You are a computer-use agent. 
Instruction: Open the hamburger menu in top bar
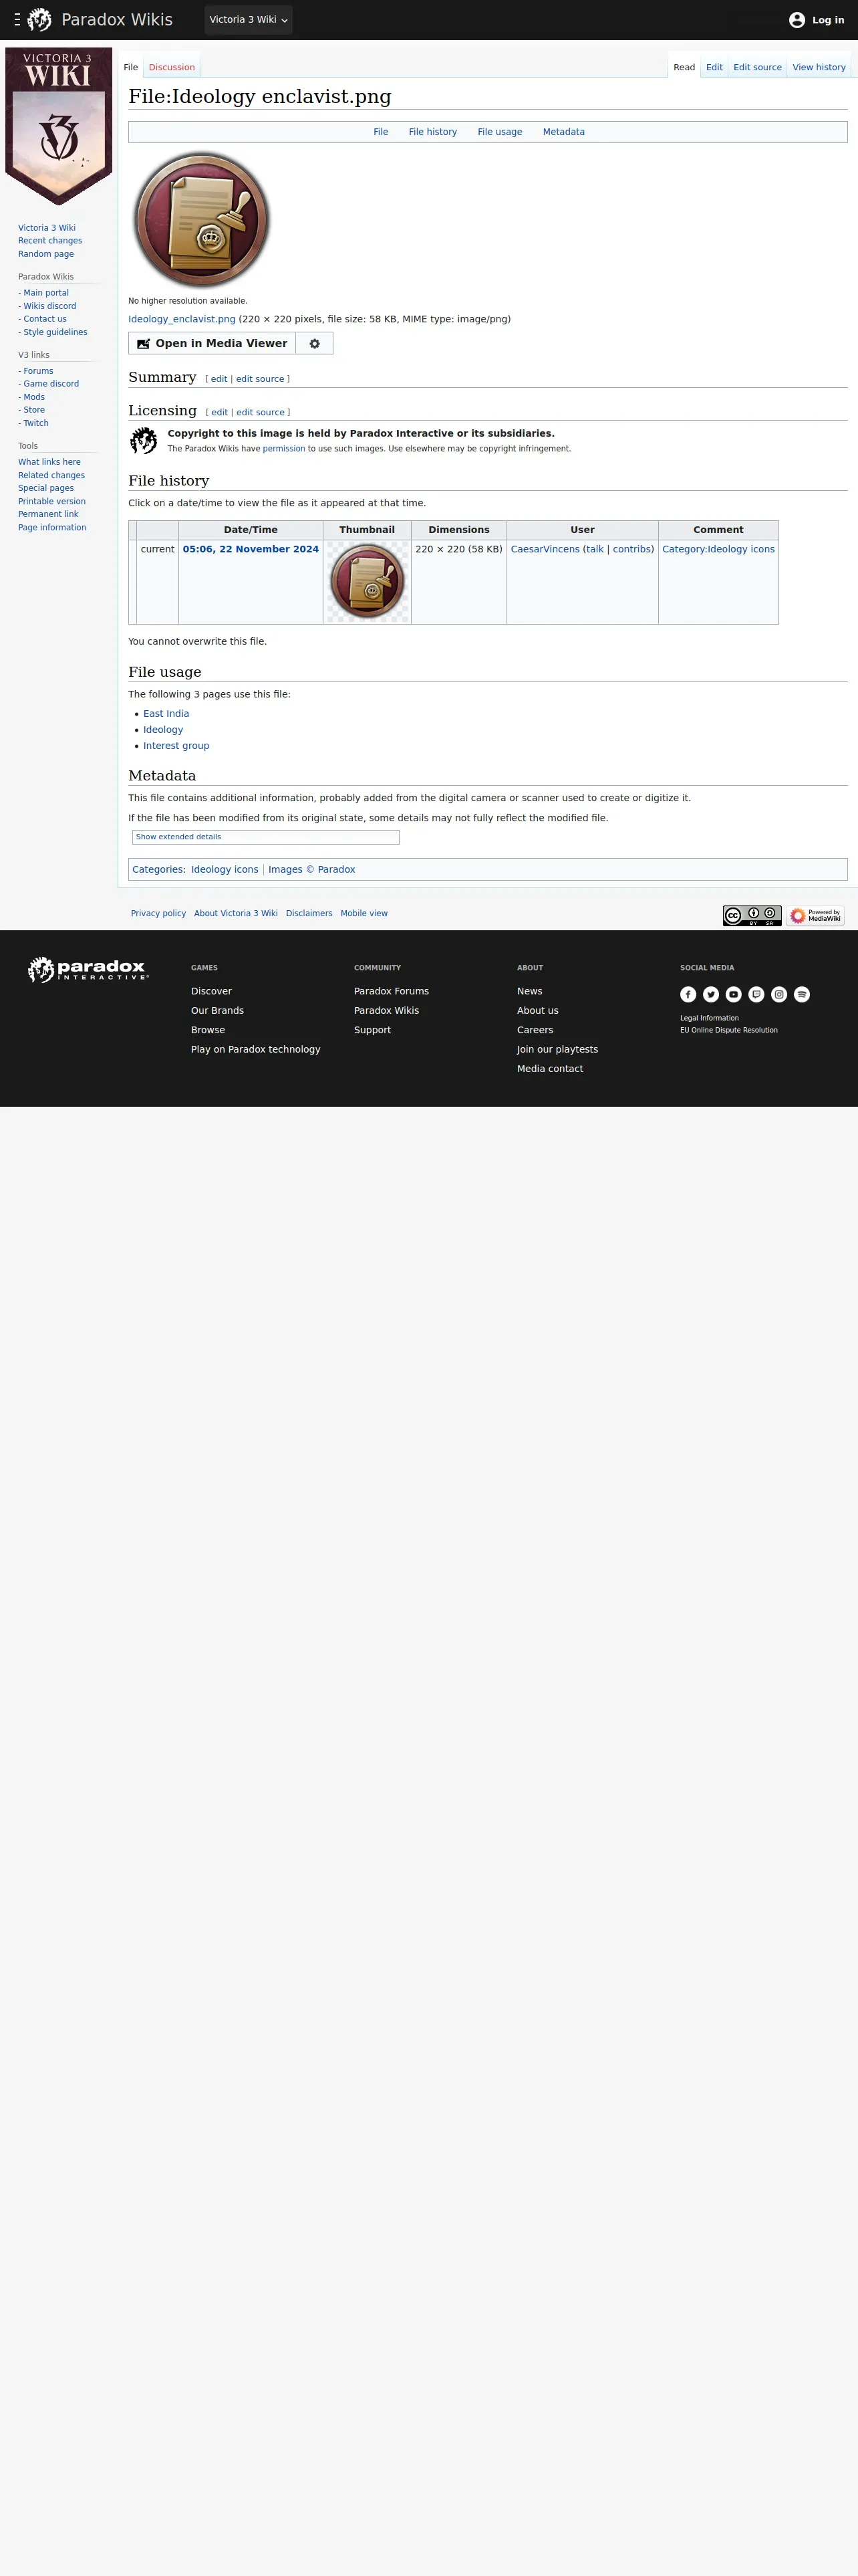[x=17, y=20]
